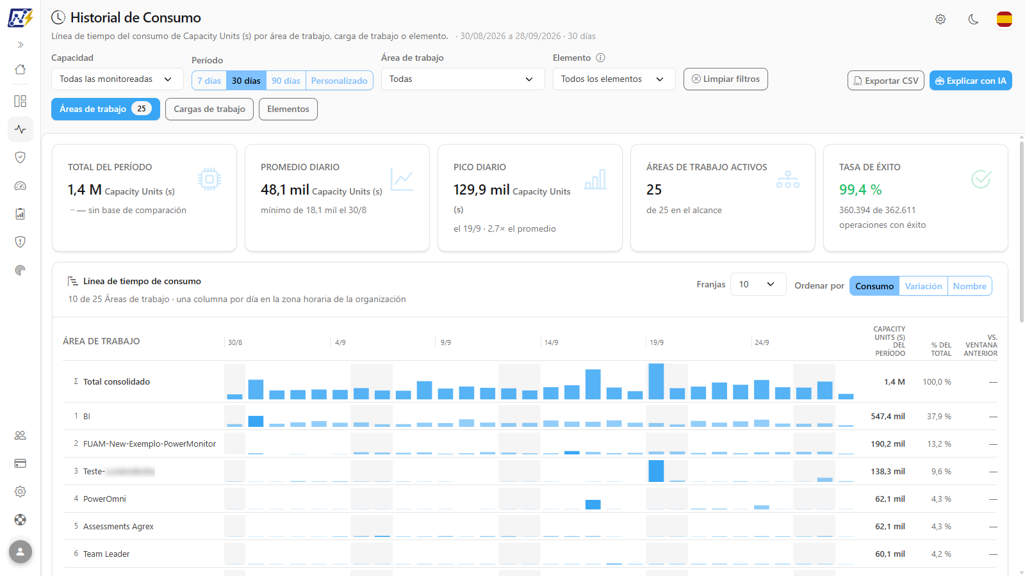Sort the timeline by Nombre
The image size is (1025, 576).
(969, 286)
